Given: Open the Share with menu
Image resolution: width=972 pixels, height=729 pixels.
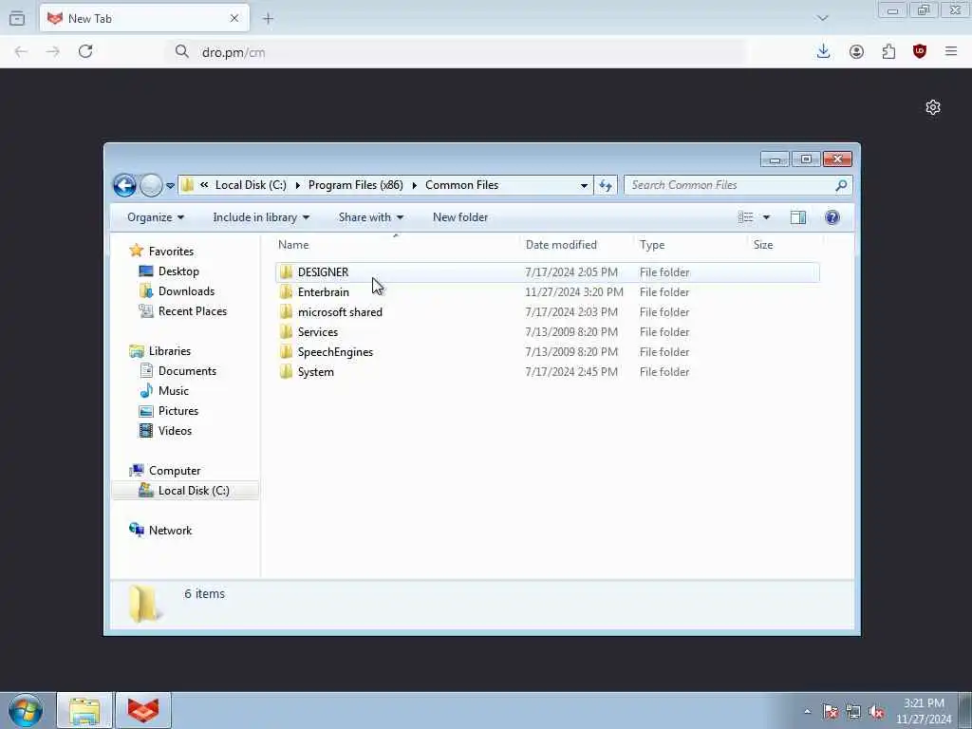Looking at the screenshot, I should click(371, 217).
